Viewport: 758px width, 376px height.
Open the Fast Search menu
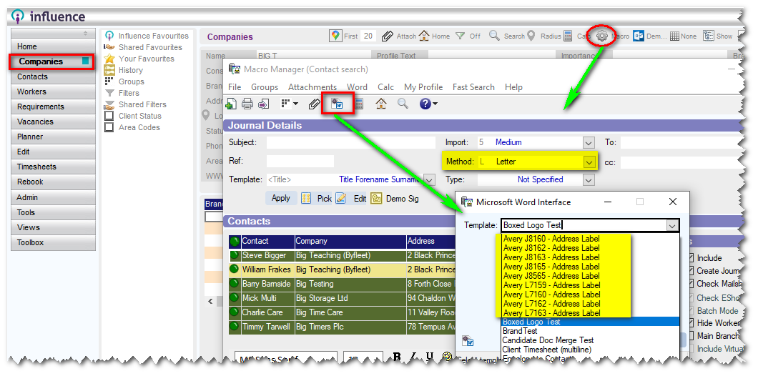[x=473, y=87]
